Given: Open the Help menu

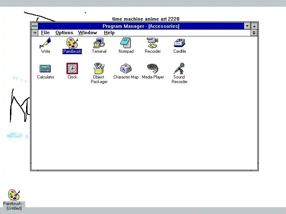Looking at the screenshot, I should (109, 33).
